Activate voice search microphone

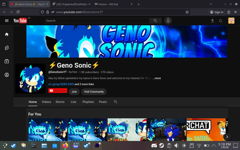(168, 21)
